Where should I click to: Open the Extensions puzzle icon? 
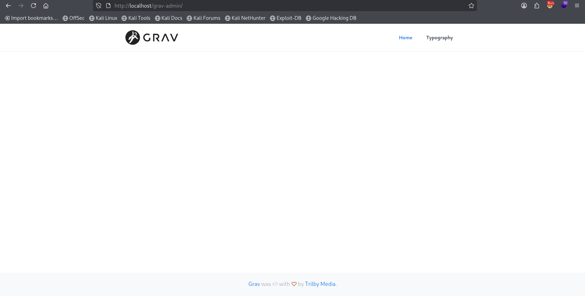(537, 6)
